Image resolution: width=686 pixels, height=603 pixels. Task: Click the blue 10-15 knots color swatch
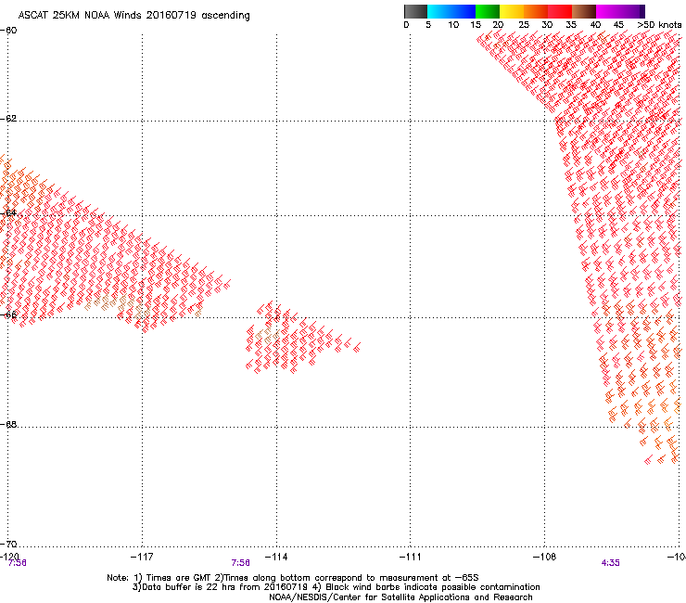click(x=464, y=11)
